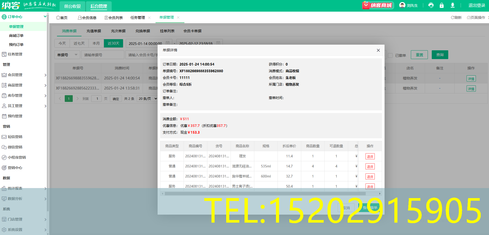Click 退货 for the 600ml product row

pyautogui.click(x=370, y=176)
